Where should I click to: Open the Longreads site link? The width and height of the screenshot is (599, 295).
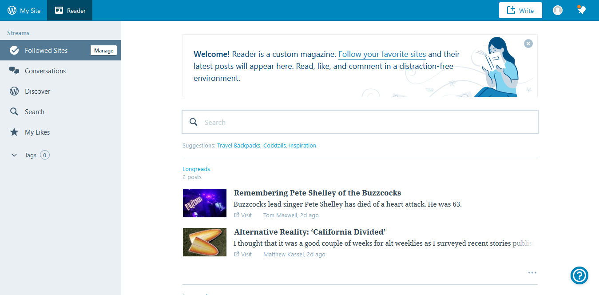tap(196, 169)
